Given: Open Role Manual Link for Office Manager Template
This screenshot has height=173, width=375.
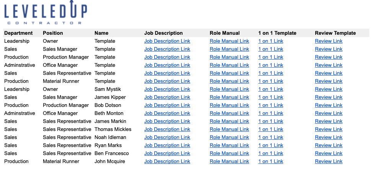Looking at the screenshot, I should coord(229,65).
